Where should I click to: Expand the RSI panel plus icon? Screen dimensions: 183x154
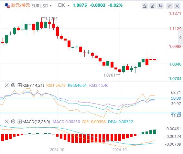(x=19, y=85)
